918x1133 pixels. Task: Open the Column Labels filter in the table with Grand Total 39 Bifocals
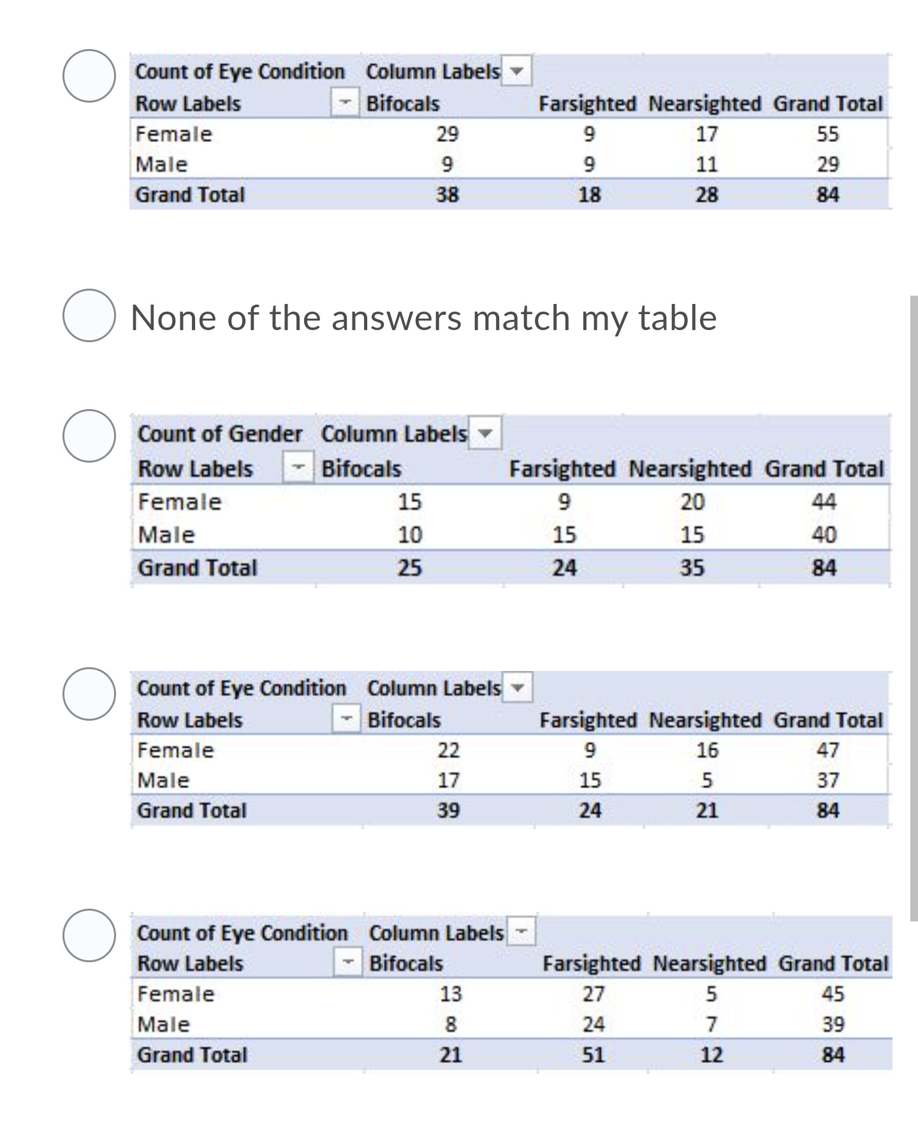pyautogui.click(x=517, y=688)
